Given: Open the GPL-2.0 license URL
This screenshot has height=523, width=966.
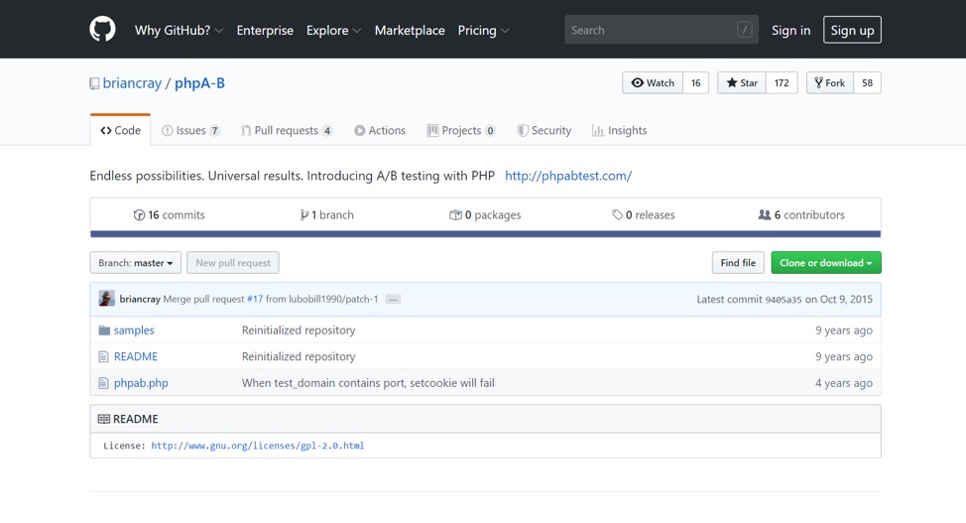Looking at the screenshot, I should click(x=258, y=446).
